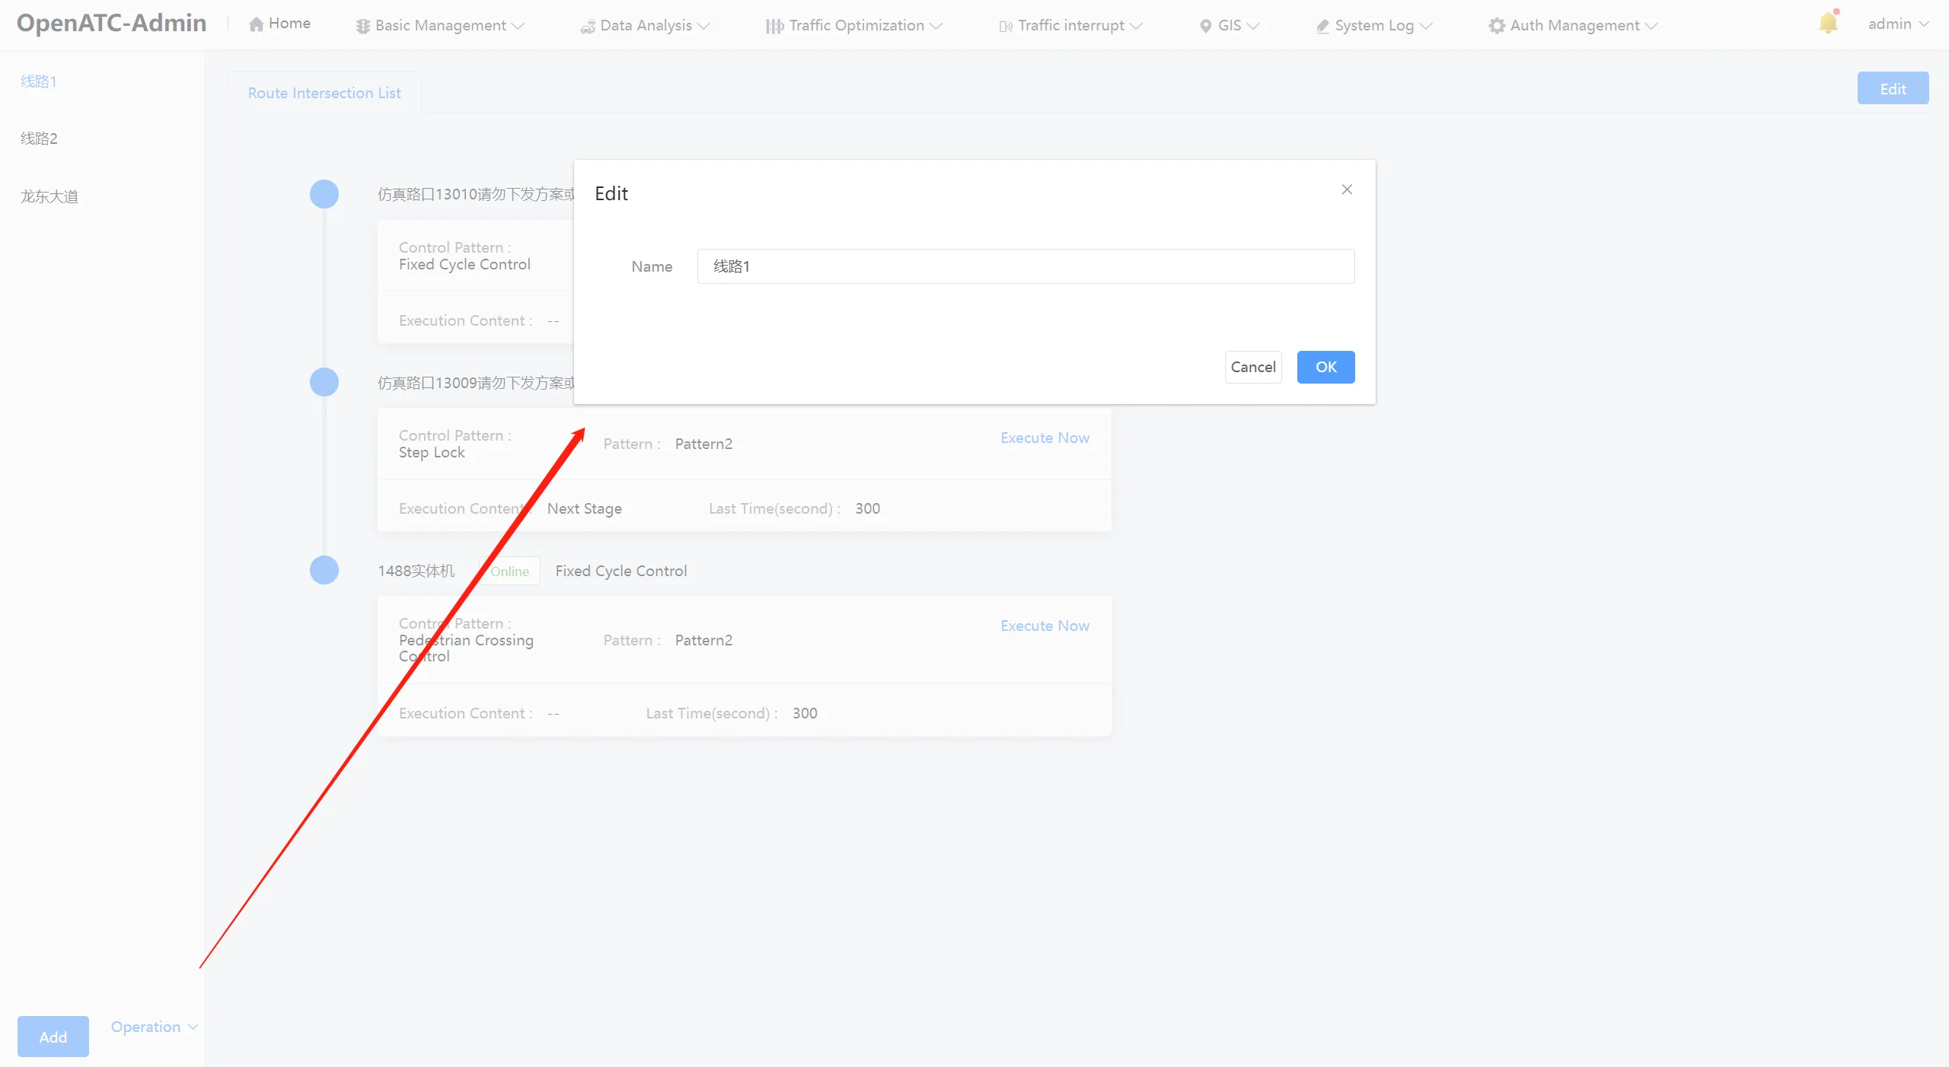The image size is (1949, 1067).
Task: Click the Edit dialog title
Action: coord(611,193)
